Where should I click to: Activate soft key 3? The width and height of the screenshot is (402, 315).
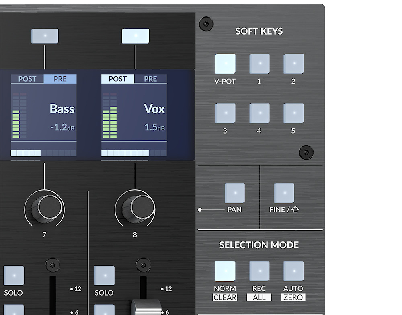[226, 113]
